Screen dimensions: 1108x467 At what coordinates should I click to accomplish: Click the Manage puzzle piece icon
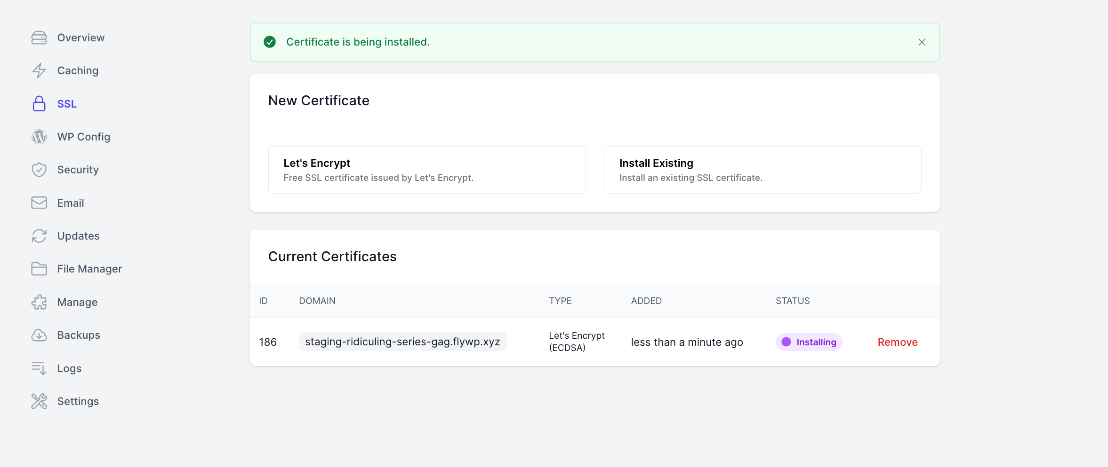[39, 302]
